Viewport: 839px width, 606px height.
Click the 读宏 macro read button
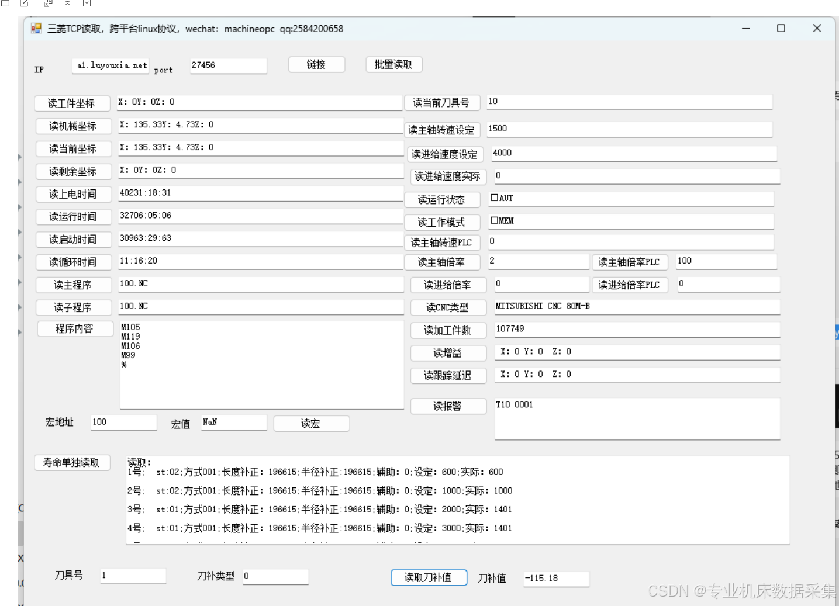tap(311, 424)
